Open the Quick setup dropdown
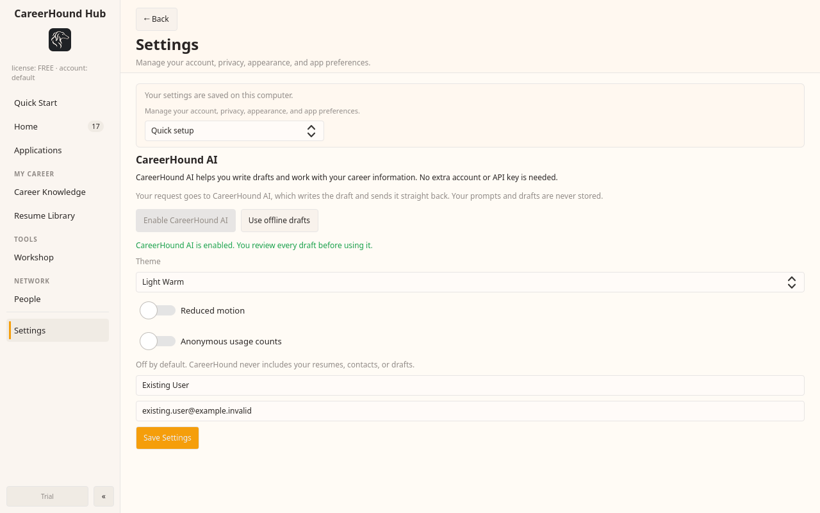Image resolution: width=820 pixels, height=513 pixels. pos(234,131)
